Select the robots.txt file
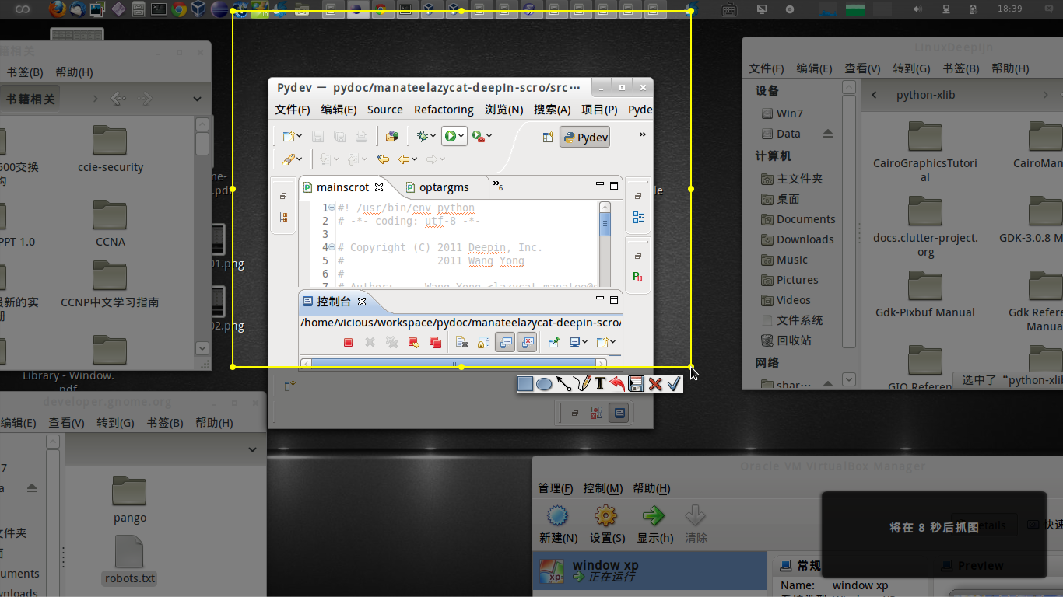This screenshot has width=1063, height=597. 129,560
